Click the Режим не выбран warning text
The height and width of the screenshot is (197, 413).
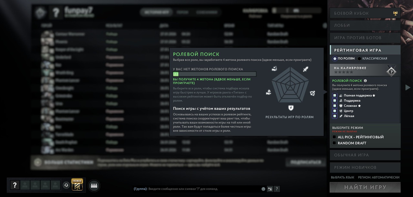click(345, 132)
